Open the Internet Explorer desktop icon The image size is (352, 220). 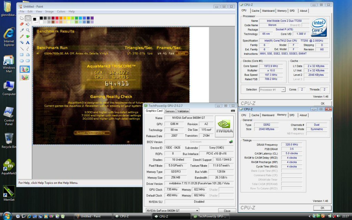point(9,37)
